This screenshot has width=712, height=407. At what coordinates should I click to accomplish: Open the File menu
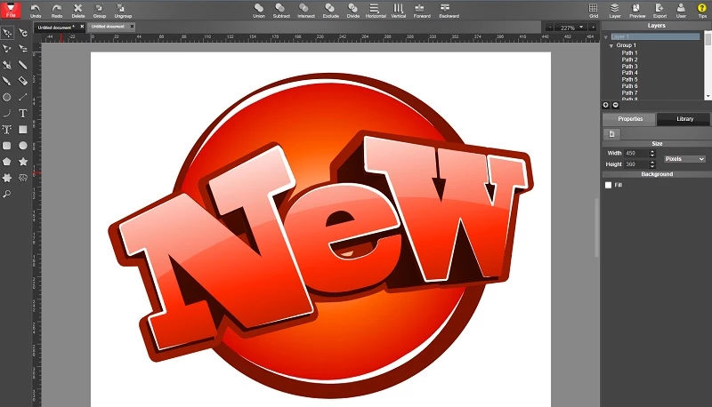point(11,9)
